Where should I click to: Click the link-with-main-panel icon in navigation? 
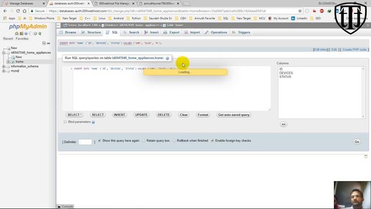49,43
